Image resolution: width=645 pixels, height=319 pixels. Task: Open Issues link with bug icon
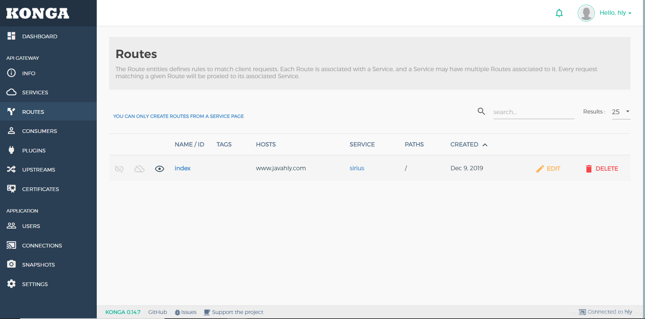[185, 312]
